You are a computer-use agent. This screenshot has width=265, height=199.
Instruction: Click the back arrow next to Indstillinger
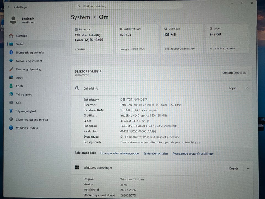(9, 7)
